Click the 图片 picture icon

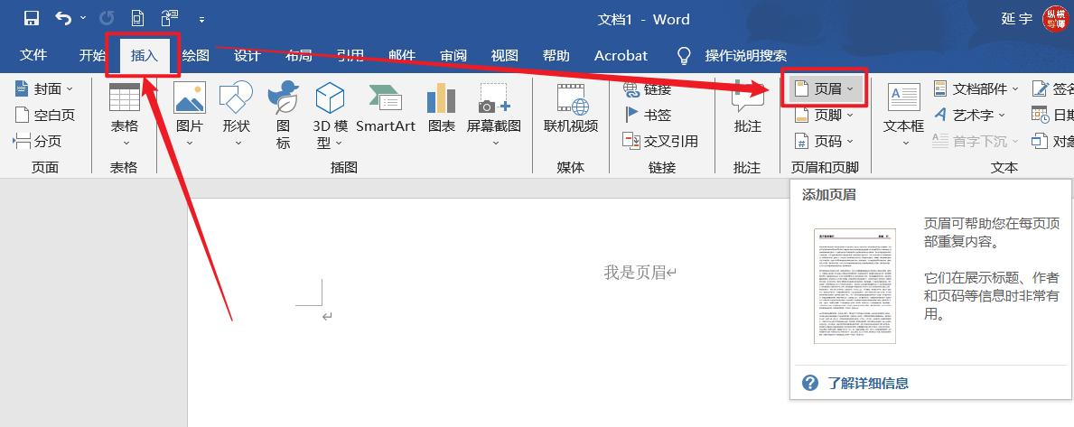(x=190, y=97)
